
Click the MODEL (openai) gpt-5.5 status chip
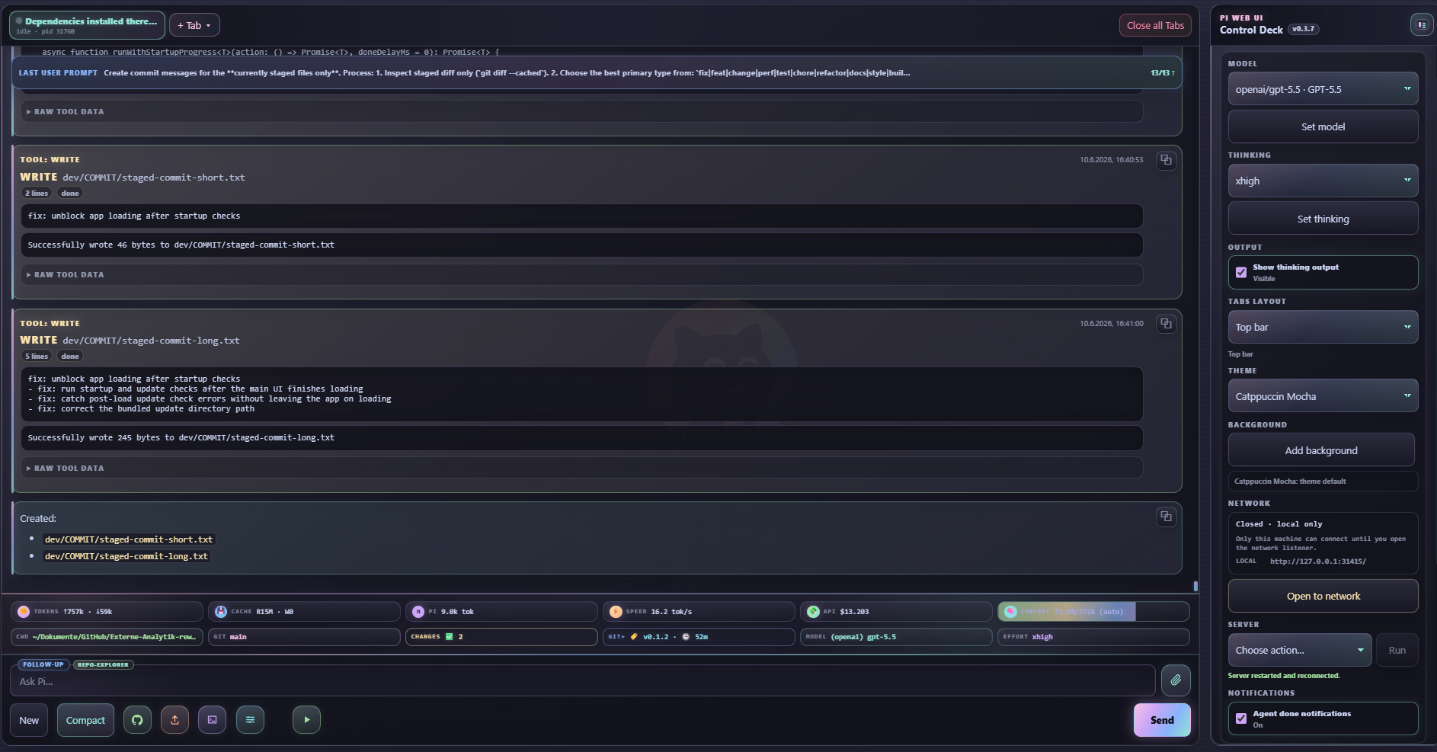coord(896,637)
